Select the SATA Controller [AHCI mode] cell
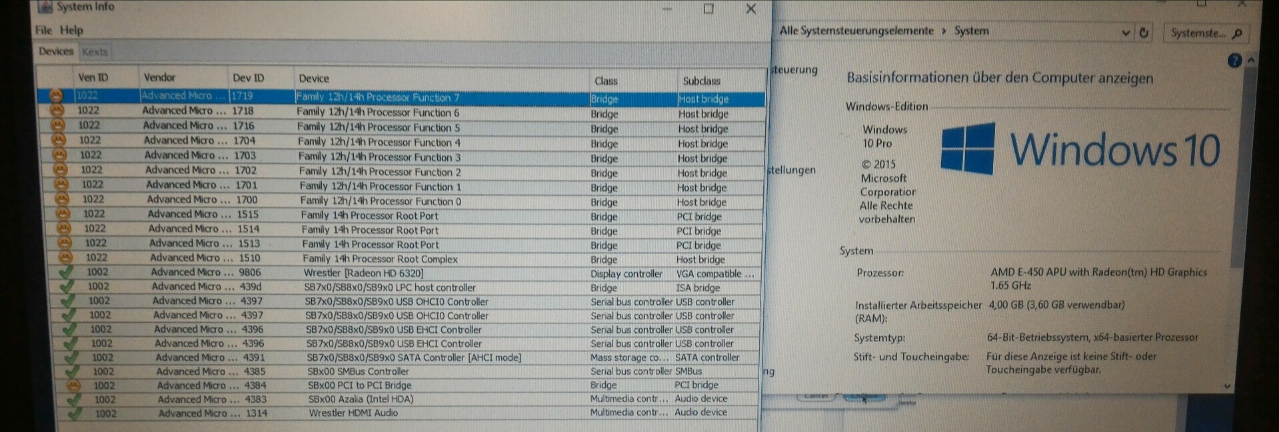Screen dimensions: 1279x432 [x=447, y=357]
